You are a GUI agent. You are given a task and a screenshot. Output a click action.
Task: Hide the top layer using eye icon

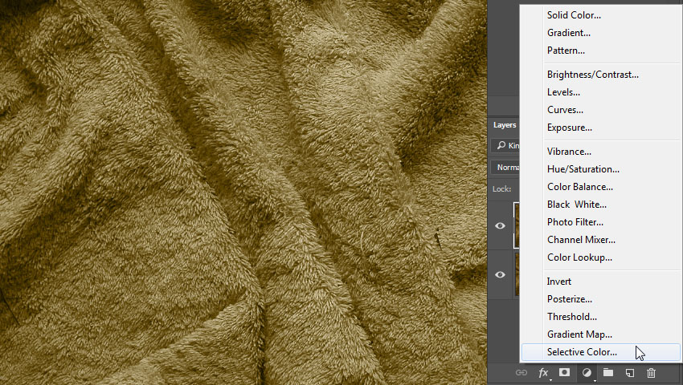point(501,226)
